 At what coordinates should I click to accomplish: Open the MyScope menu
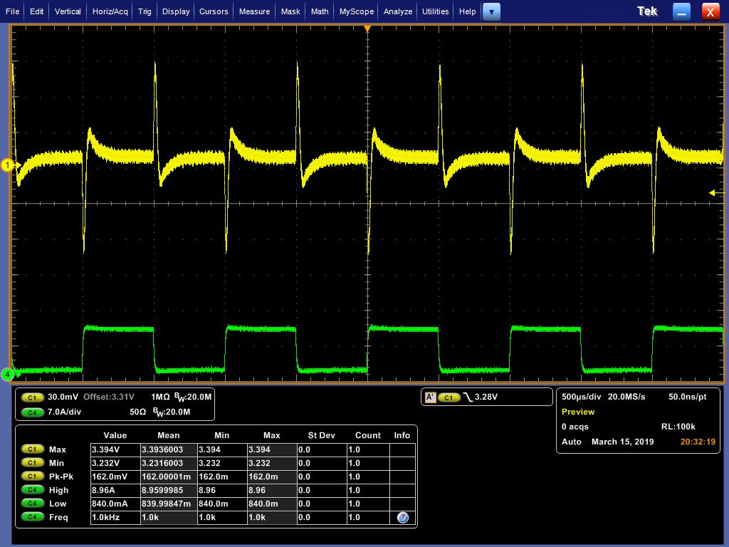[356, 11]
